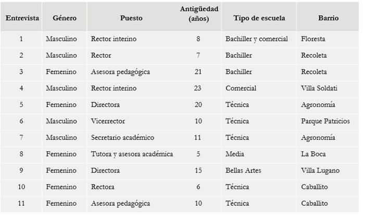Click the Floresta cell

313,39
